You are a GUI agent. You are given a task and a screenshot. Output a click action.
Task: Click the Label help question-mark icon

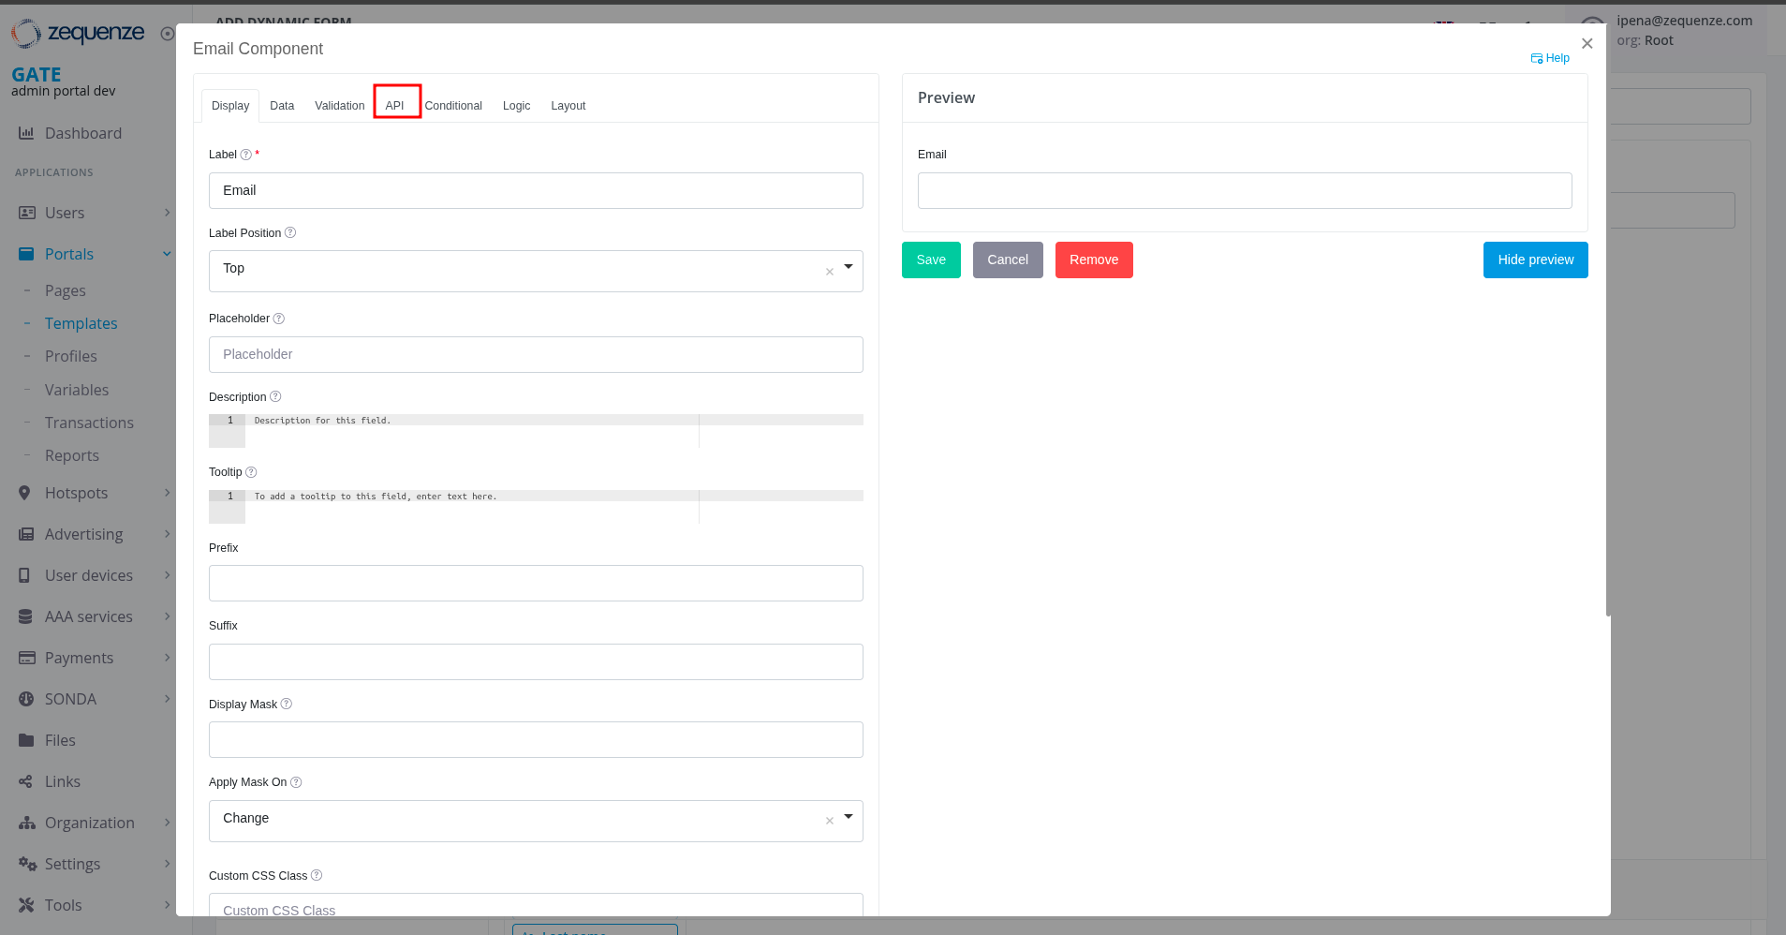coord(246,155)
